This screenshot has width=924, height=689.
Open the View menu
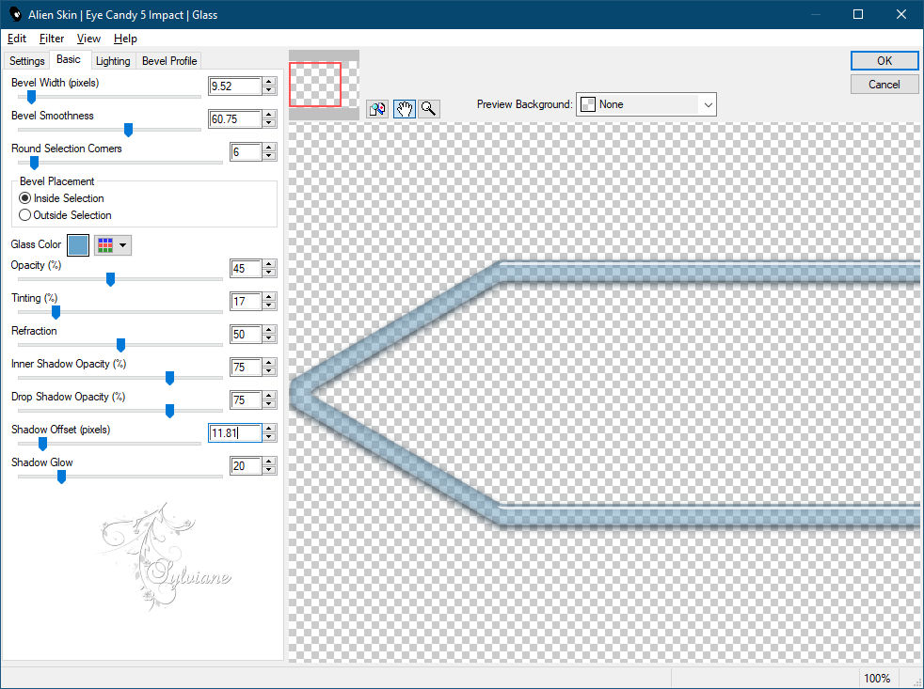click(x=88, y=39)
